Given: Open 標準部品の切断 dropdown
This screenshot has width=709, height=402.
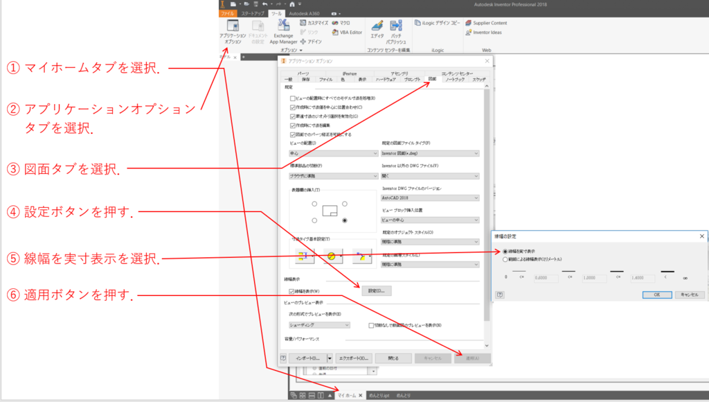Looking at the screenshot, I should (334, 176).
